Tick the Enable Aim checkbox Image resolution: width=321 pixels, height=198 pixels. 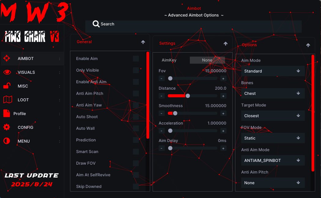[136, 59]
